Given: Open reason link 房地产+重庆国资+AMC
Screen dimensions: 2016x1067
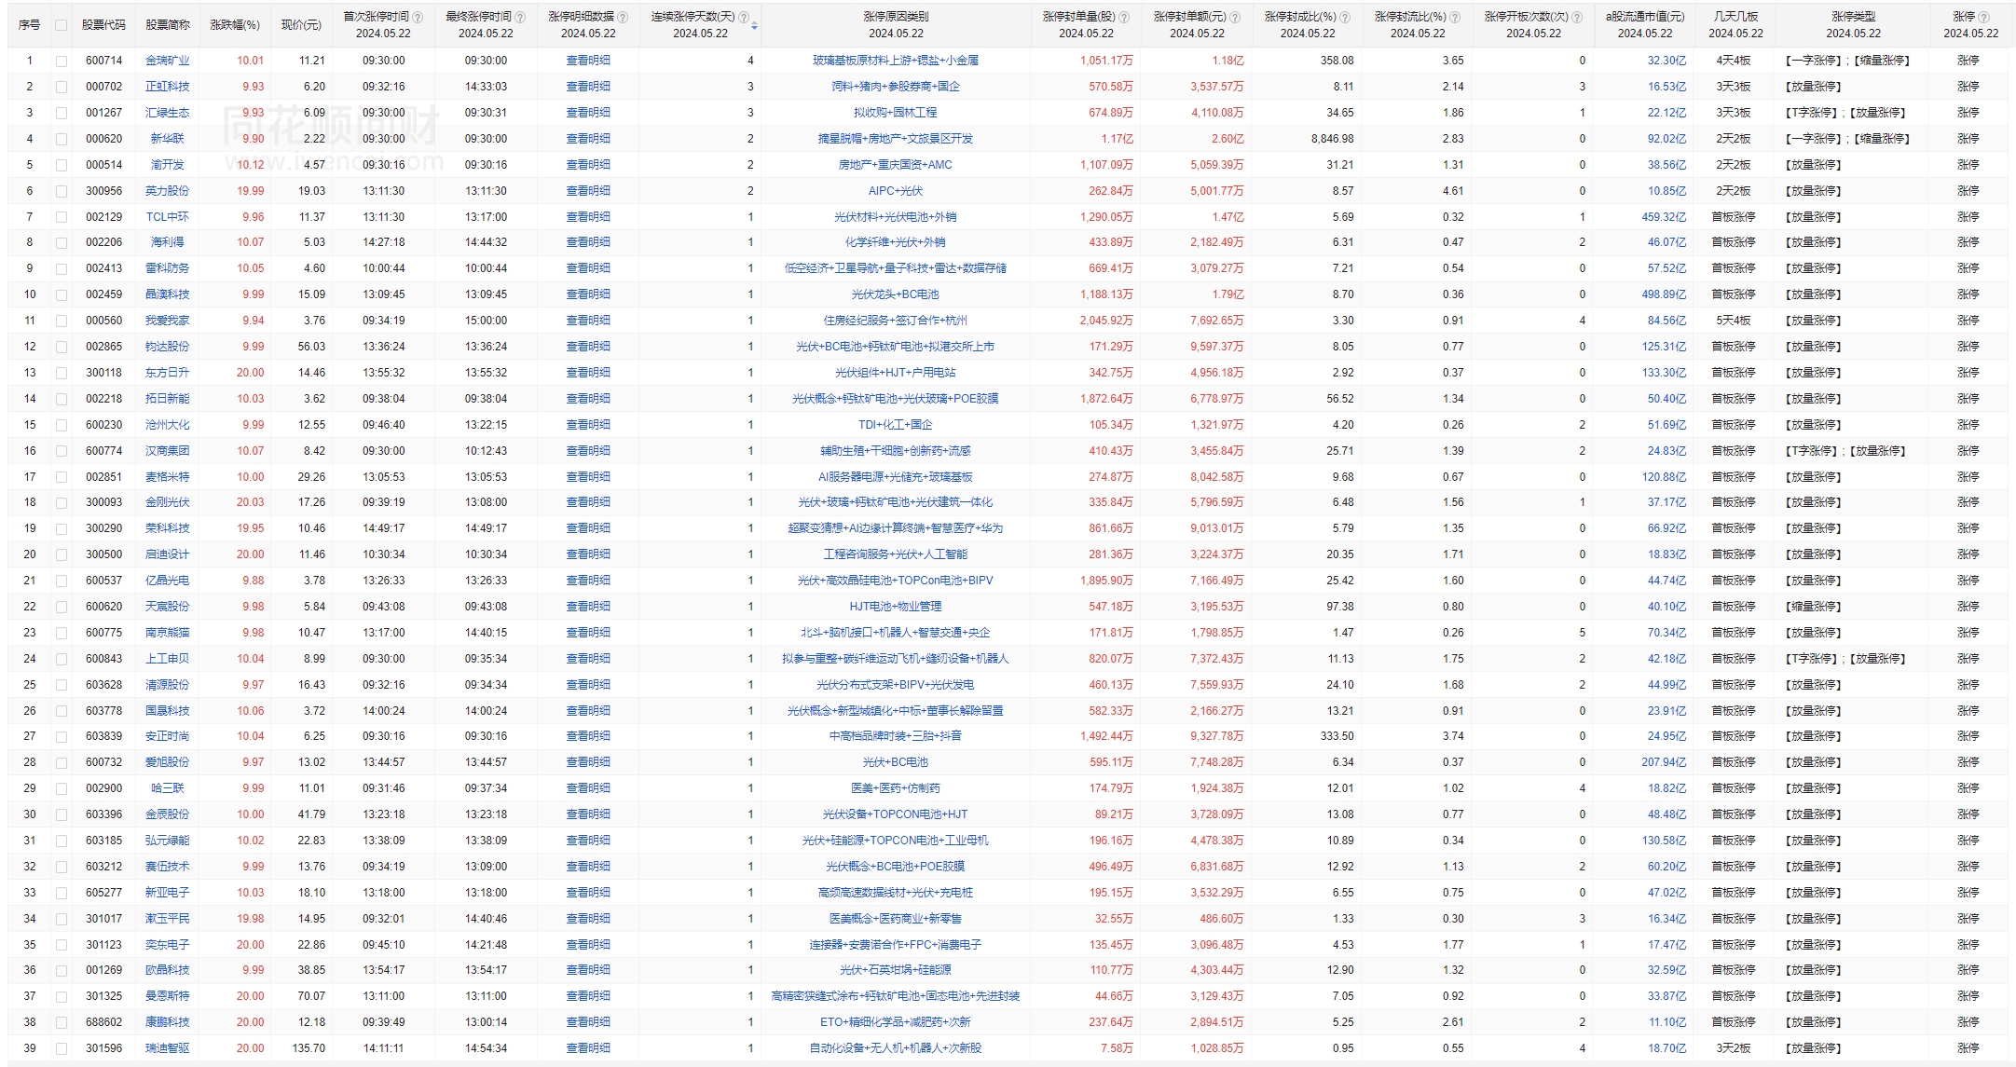Looking at the screenshot, I should coord(896,165).
